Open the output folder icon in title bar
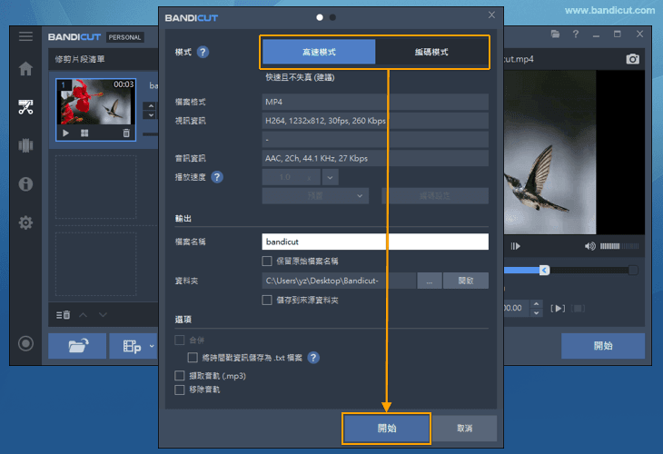Image resolution: width=663 pixels, height=454 pixels. point(555,34)
